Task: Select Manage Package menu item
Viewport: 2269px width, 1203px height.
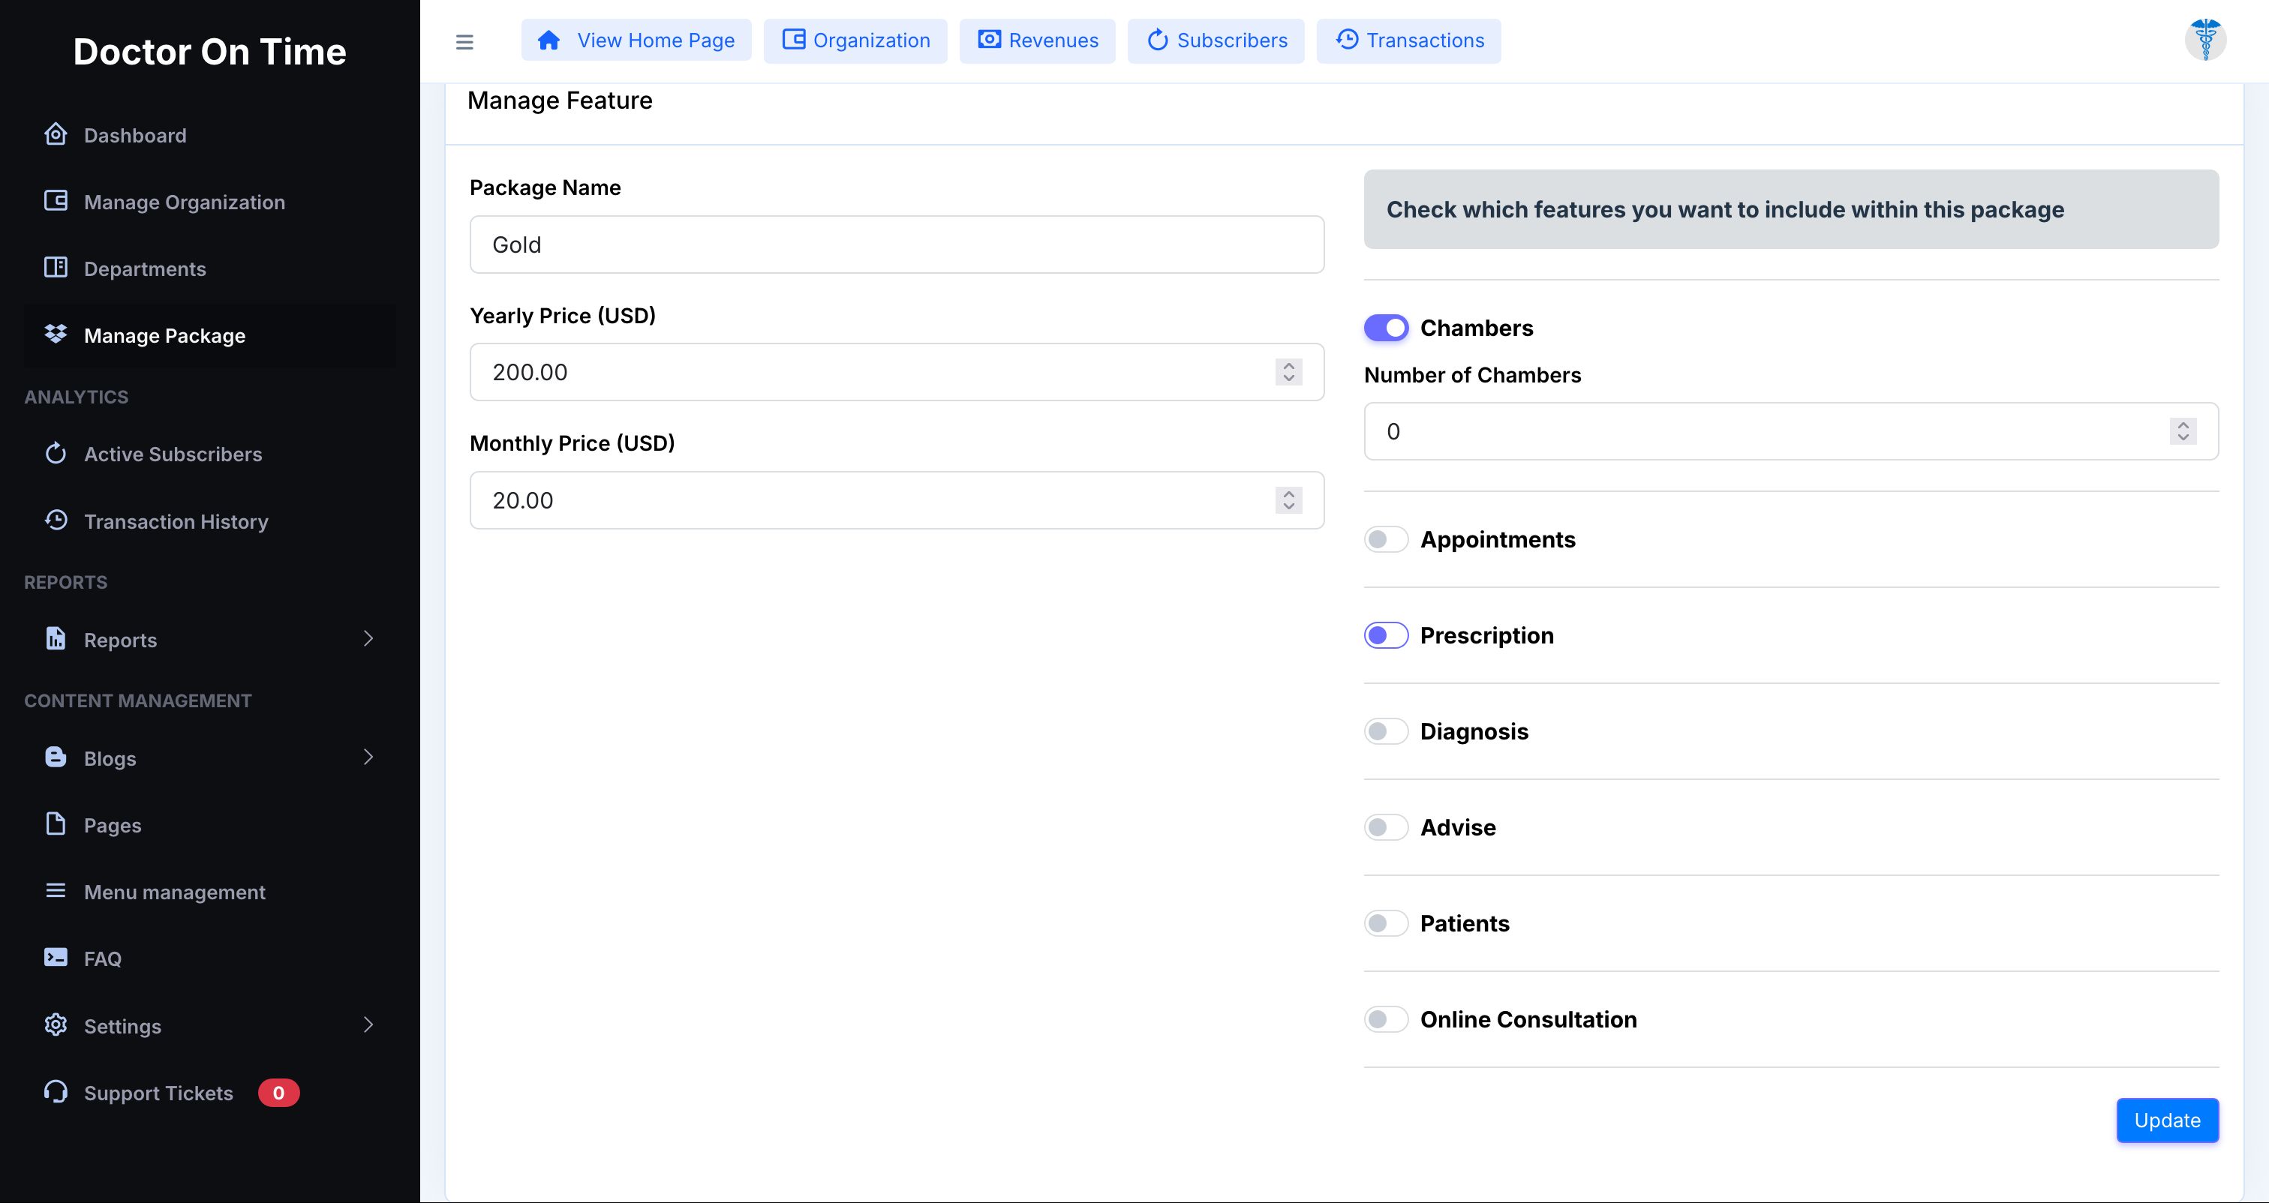Action: [x=209, y=335]
